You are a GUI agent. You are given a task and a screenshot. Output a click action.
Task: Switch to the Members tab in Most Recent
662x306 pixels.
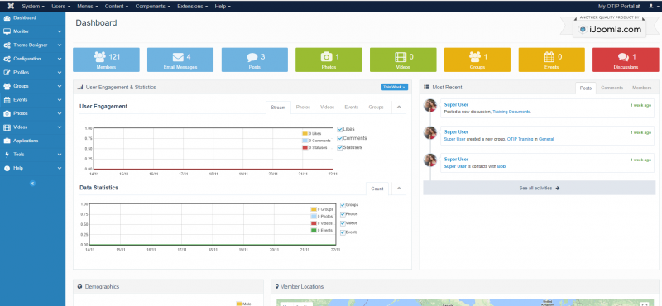(642, 88)
